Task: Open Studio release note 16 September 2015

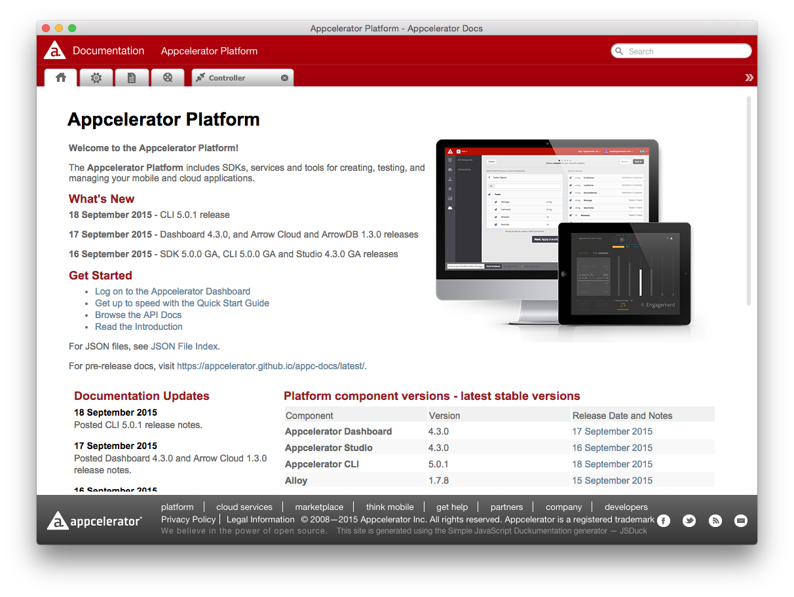Action: click(613, 448)
